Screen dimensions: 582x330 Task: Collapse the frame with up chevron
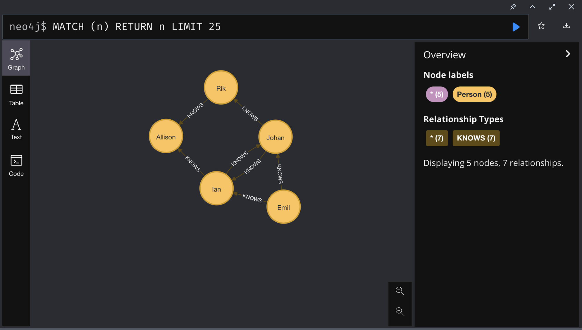click(532, 7)
